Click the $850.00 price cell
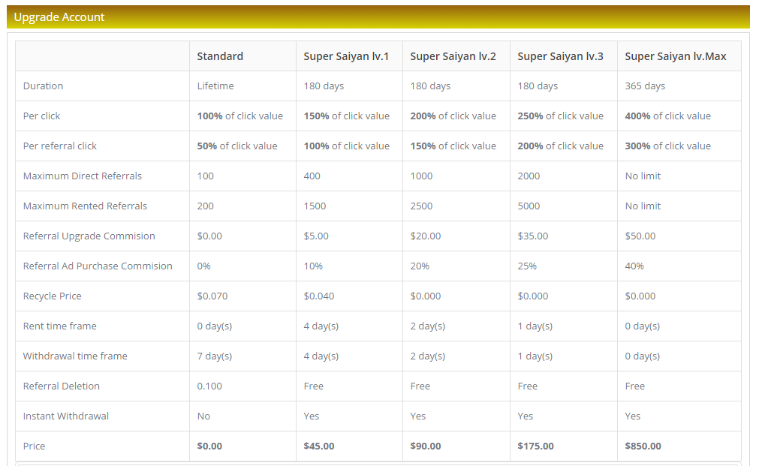765x466 pixels. (643, 446)
